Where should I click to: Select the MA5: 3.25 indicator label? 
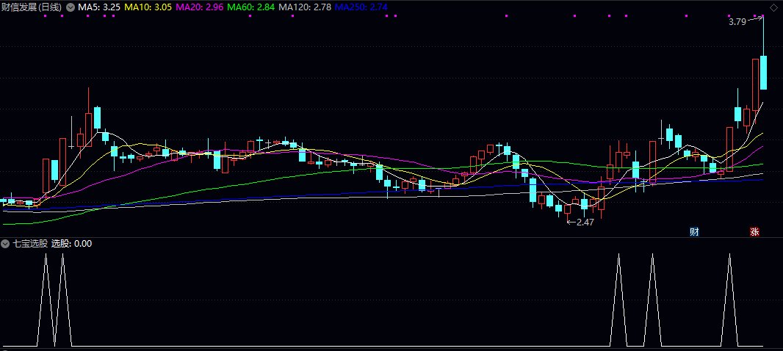tap(99, 7)
